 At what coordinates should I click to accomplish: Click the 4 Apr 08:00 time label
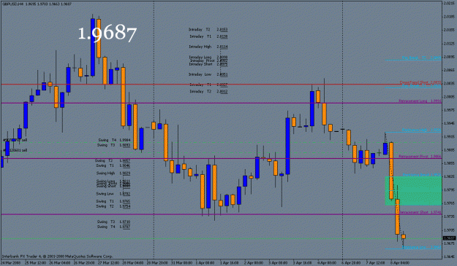tap(327, 263)
